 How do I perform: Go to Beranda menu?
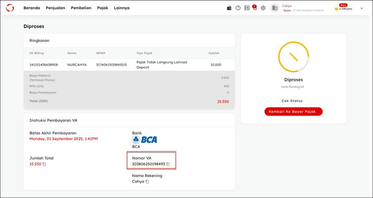click(32, 8)
